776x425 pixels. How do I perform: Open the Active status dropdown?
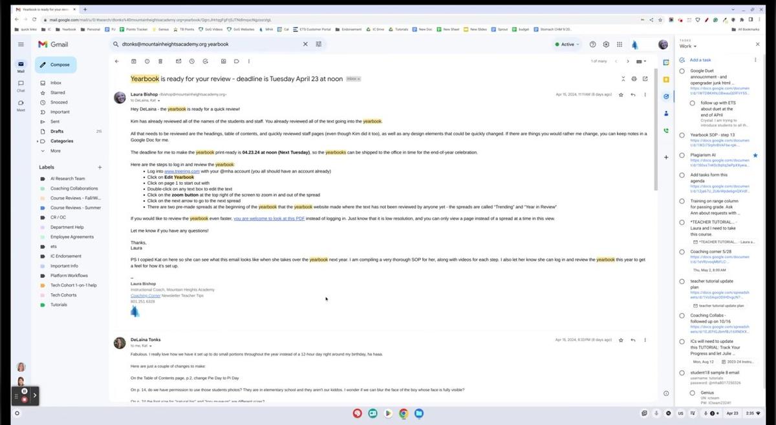pos(568,44)
